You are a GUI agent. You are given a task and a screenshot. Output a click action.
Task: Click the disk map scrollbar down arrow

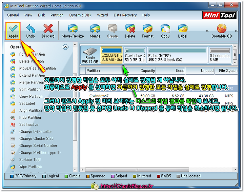click(x=235, y=63)
